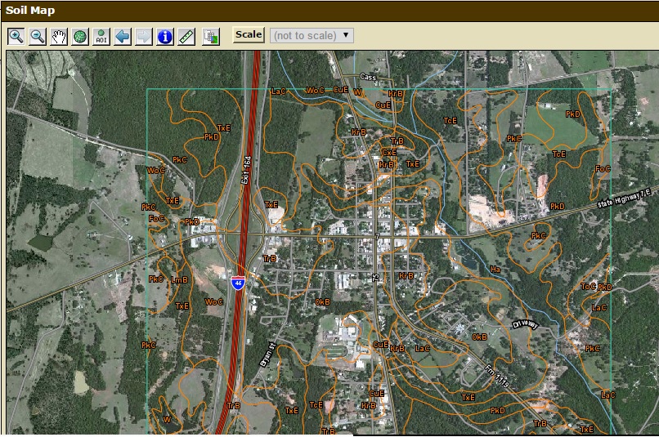This screenshot has width=659, height=437.
Task: Go back with the blue left arrow
Action: [123, 37]
